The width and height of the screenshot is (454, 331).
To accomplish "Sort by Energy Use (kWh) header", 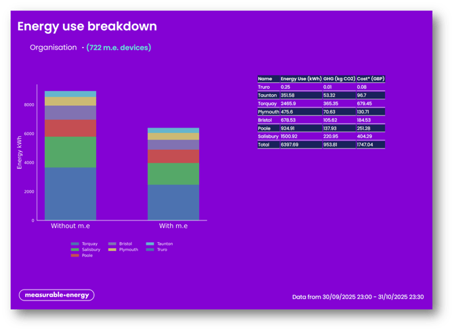I will pos(301,79).
